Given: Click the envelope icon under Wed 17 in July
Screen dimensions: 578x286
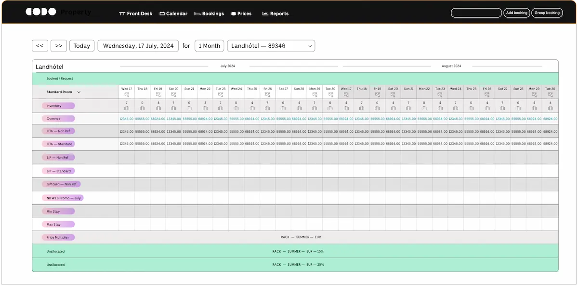Looking at the screenshot, I should point(127,95).
